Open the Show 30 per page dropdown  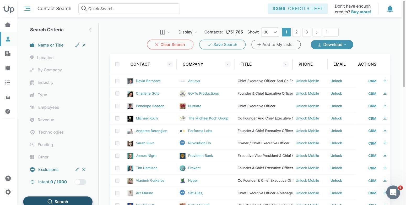point(270,32)
